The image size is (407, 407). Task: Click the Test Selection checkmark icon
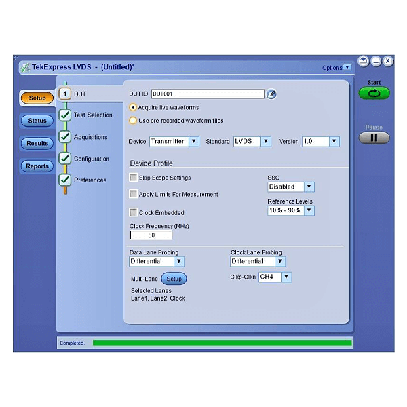(x=65, y=115)
